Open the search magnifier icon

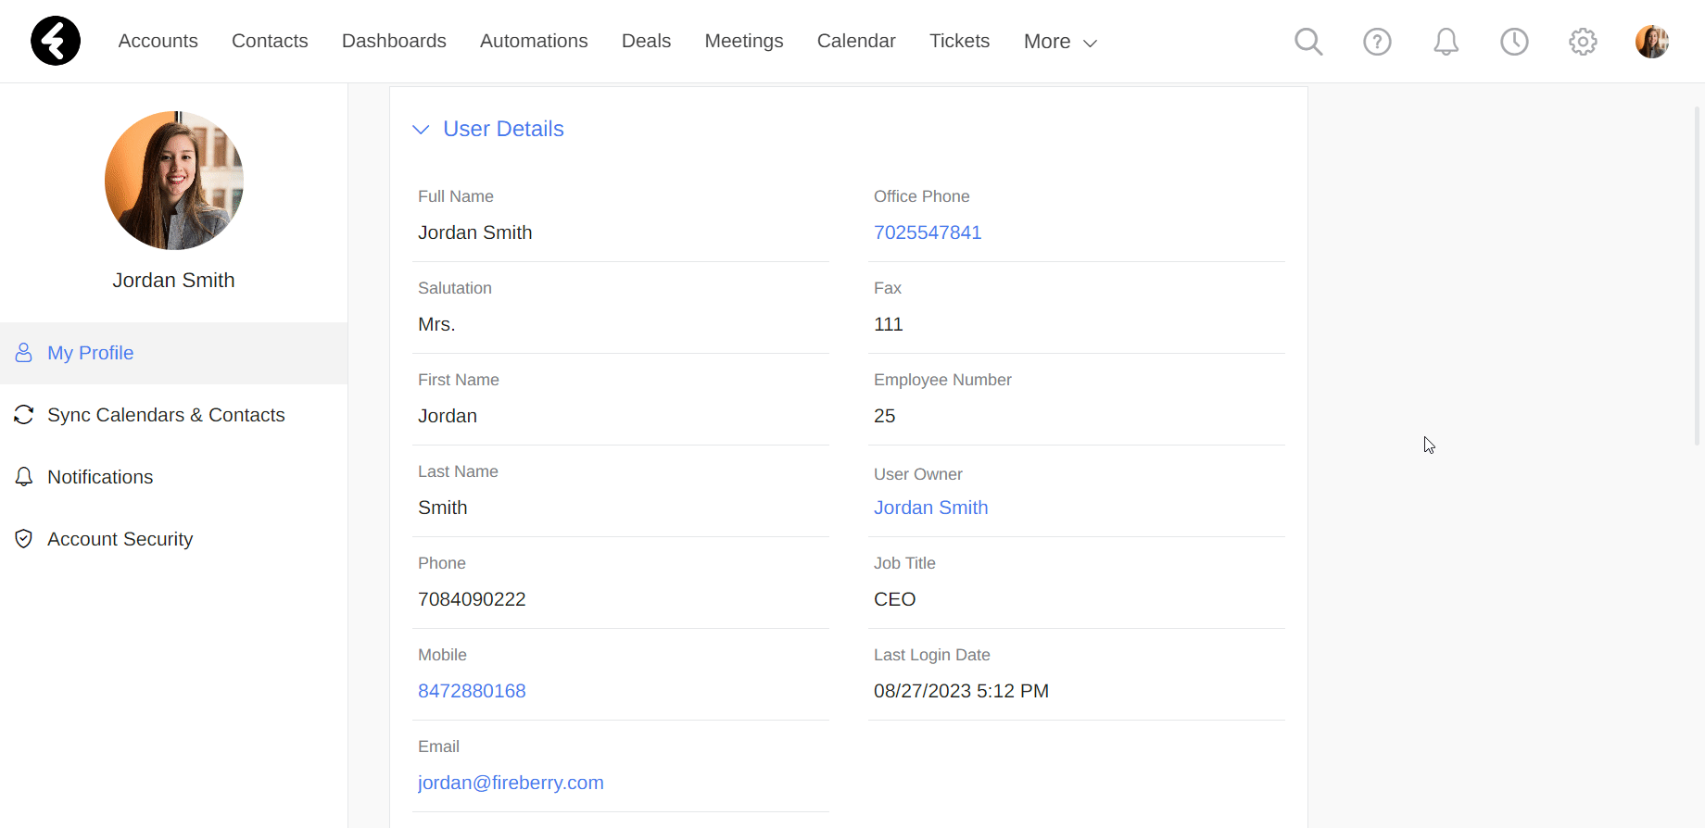pos(1308,42)
